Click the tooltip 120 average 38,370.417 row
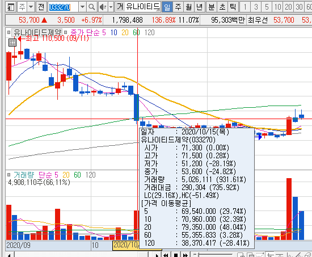The height and width of the screenshot is (257, 312). tap(197, 243)
